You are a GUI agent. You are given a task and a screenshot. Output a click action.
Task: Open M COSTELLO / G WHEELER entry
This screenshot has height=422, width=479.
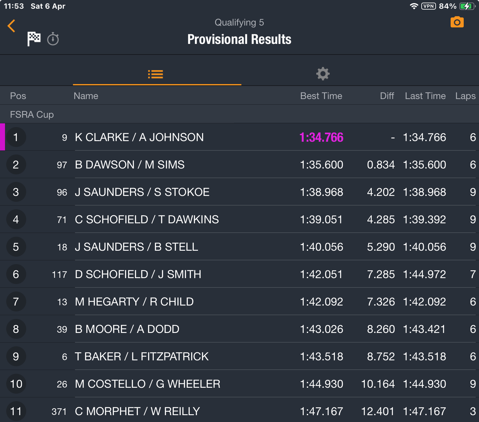[239, 384]
